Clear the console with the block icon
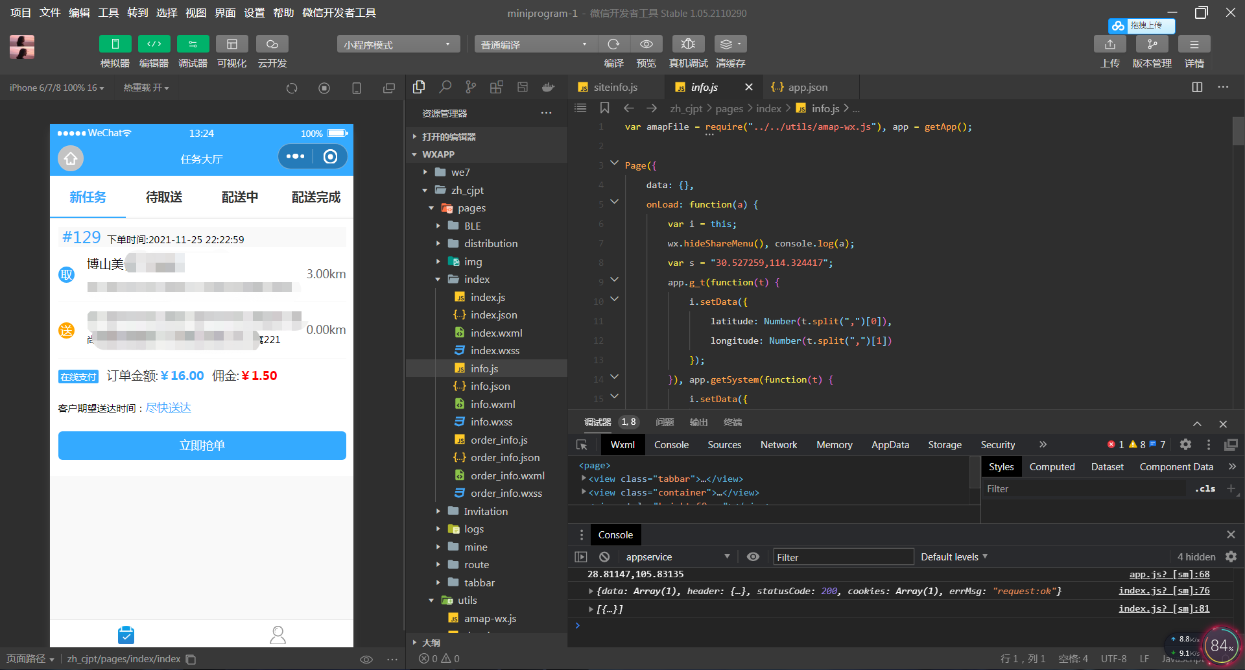Screen dimensions: 1245x670 (604, 557)
